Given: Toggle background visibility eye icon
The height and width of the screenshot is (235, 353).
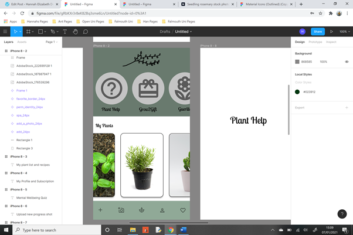Looking at the screenshot, I should coord(347,62).
